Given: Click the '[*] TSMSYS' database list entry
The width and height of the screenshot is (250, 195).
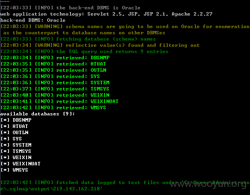Looking at the screenshot, I should coord(16,151).
